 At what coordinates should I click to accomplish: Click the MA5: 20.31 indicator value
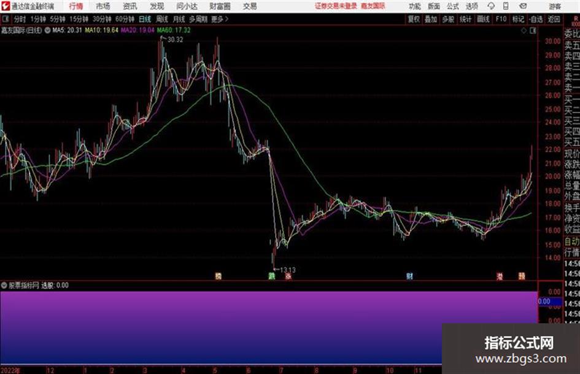[x=67, y=30]
